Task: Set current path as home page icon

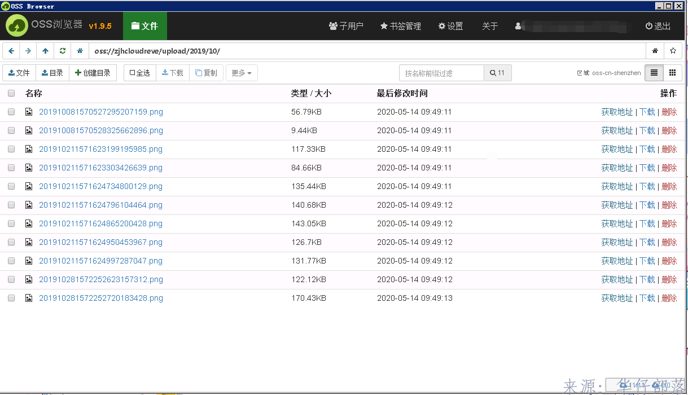Action: click(655, 51)
